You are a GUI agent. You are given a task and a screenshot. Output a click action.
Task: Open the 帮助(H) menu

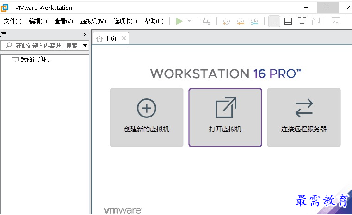click(x=154, y=21)
